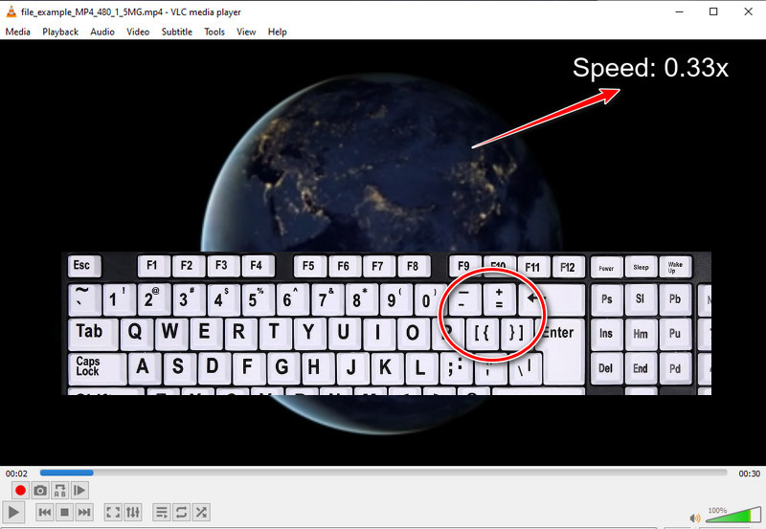Open extended settings and effects
This screenshot has height=529, width=766.
point(133,513)
